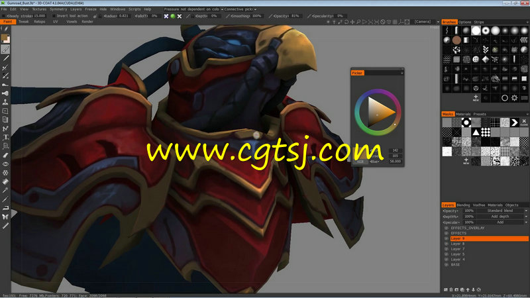Screen dimensions: 530x298
Task: Select the airbrush spray tool in left toolbar
Action: tap(5, 68)
